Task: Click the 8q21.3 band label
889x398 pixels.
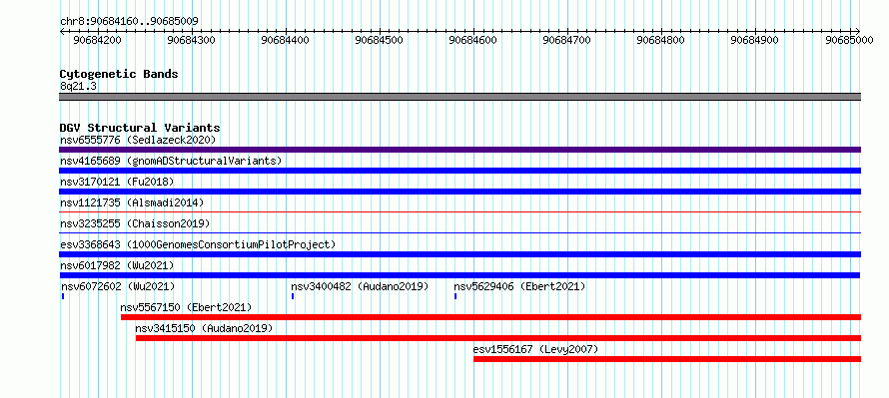Action: coord(78,86)
